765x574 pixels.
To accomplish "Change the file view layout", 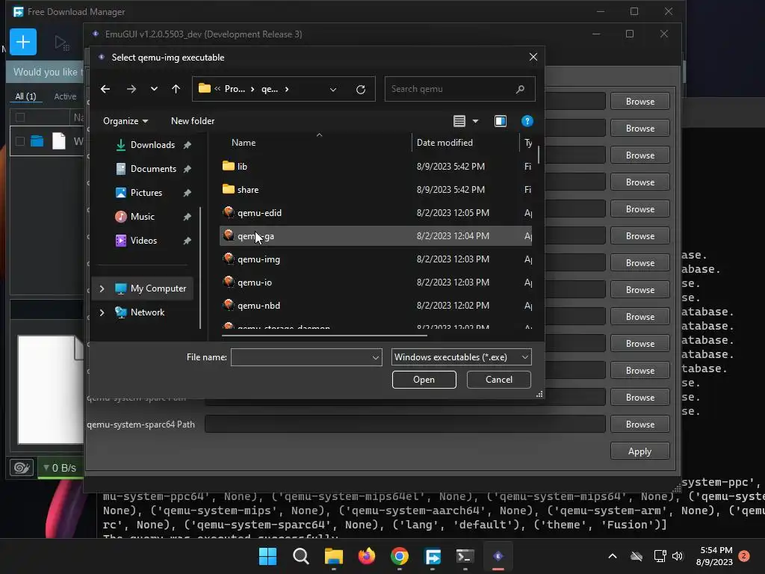I will [459, 121].
